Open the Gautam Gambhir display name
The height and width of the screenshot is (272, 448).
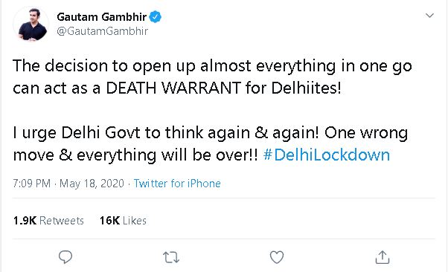[101, 17]
